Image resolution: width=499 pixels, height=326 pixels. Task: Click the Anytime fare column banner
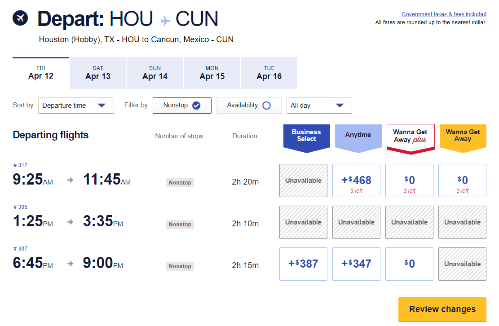pyautogui.click(x=358, y=135)
